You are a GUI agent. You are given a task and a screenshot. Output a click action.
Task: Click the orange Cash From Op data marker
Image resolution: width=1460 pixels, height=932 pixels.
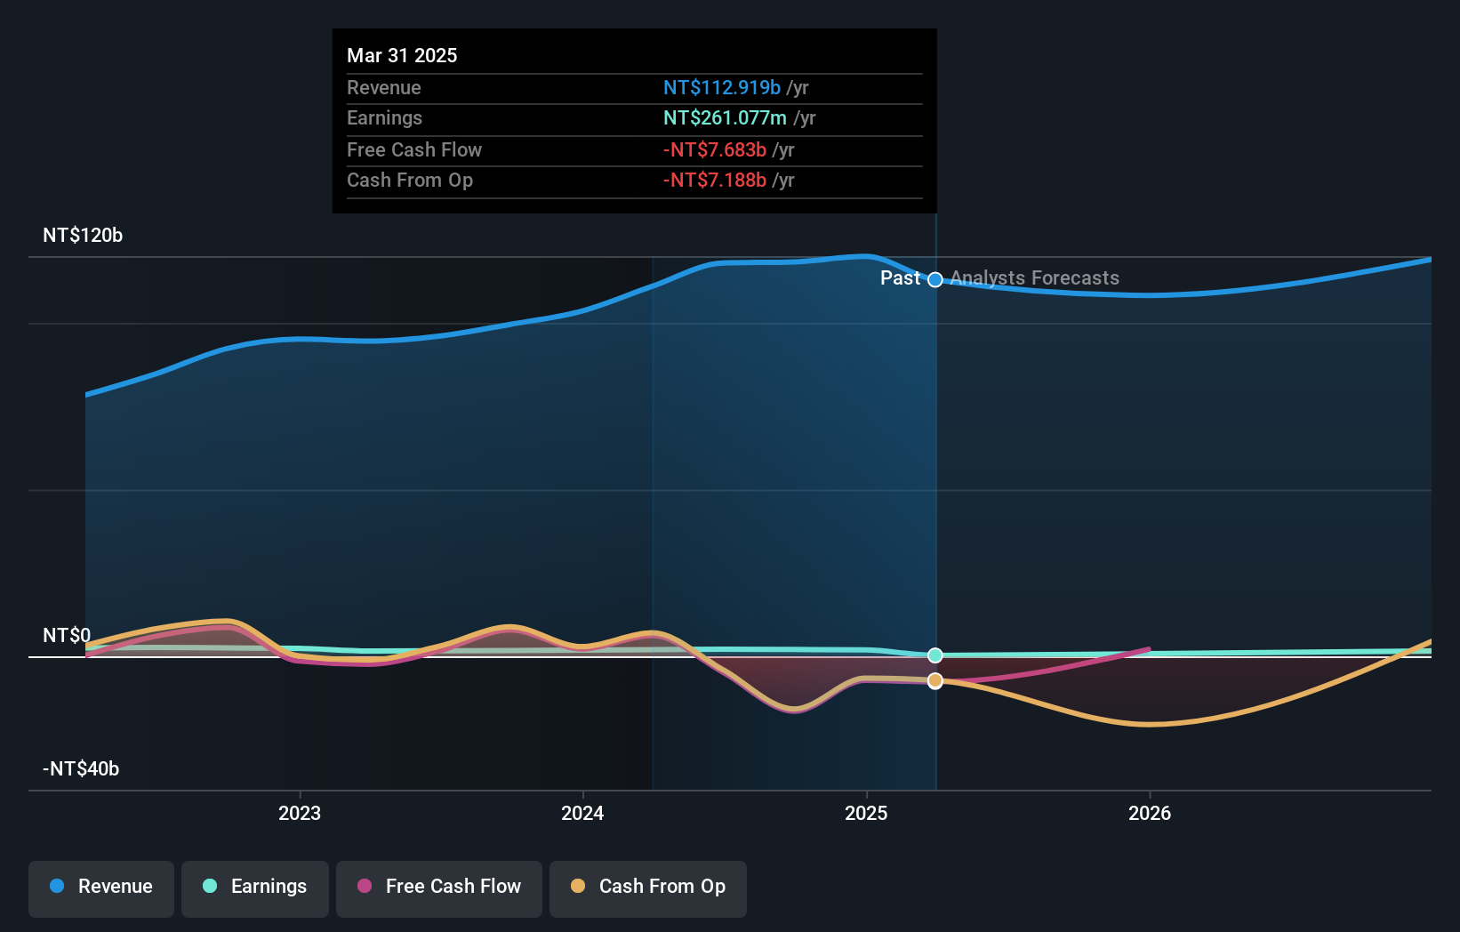pyautogui.click(x=935, y=680)
